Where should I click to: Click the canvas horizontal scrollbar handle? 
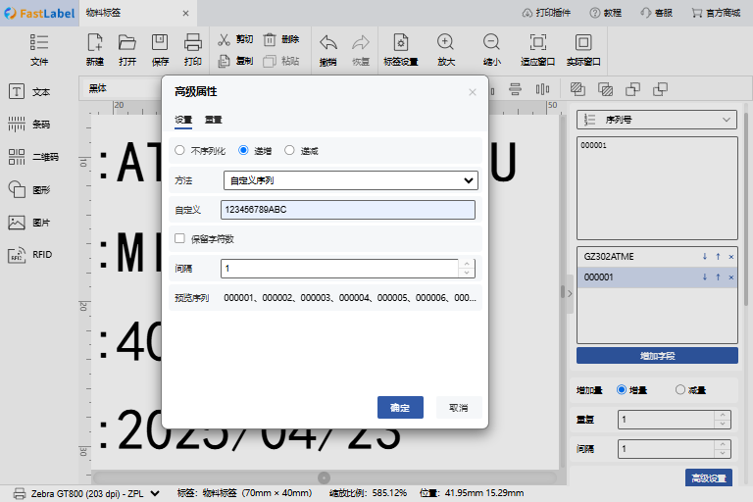click(325, 478)
